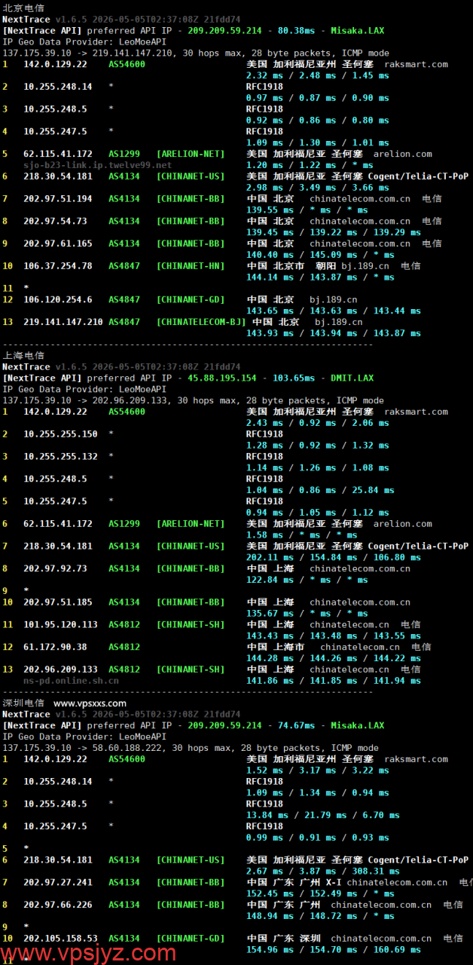This screenshot has width=473, height=965.
Task: Click the 202.11 ms latency value
Action: pos(270,557)
